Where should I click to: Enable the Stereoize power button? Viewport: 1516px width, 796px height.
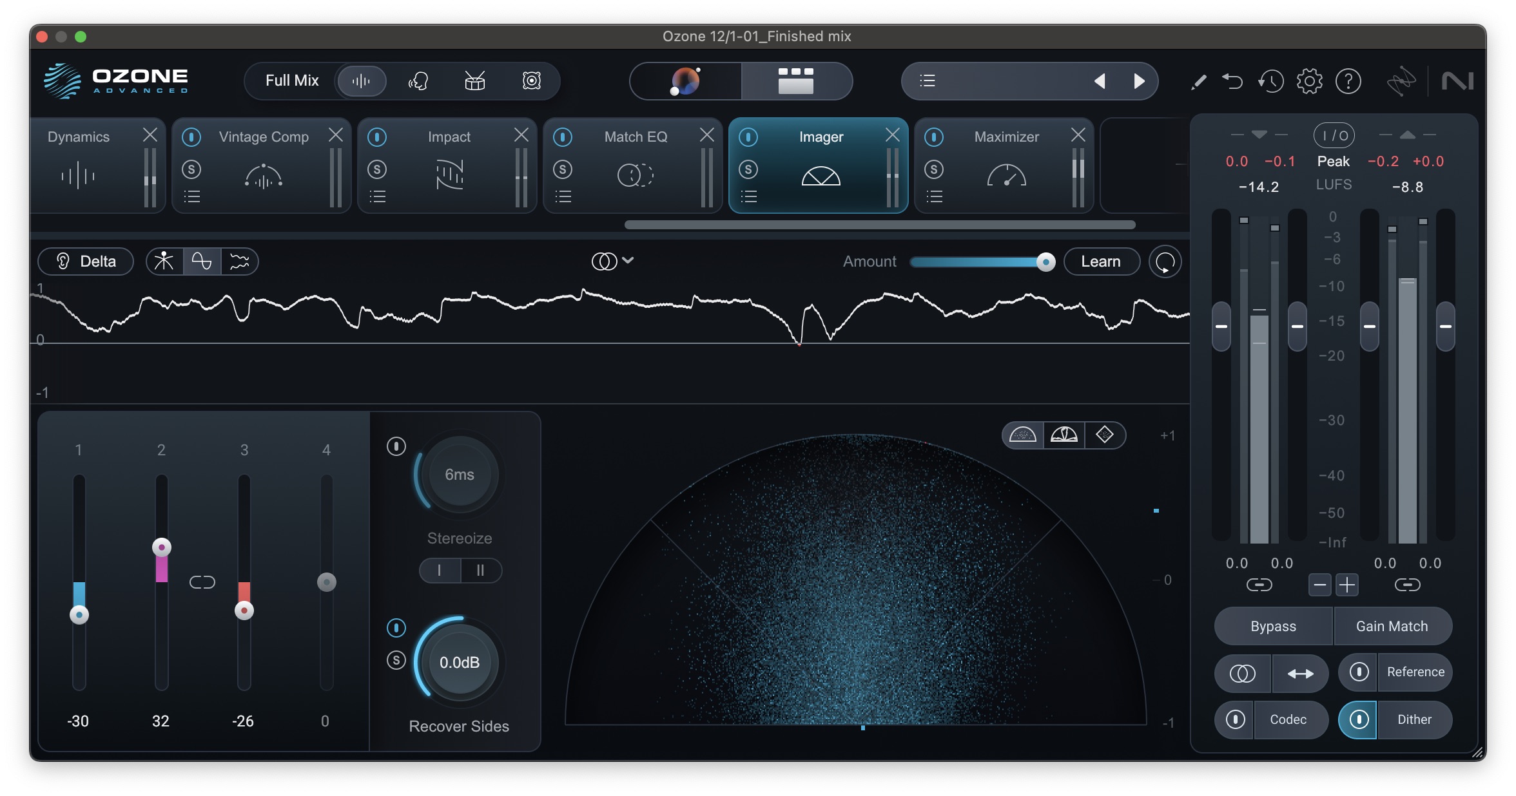click(396, 446)
